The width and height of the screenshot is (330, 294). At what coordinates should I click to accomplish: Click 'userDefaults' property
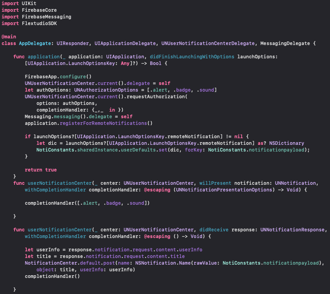(x=138, y=150)
